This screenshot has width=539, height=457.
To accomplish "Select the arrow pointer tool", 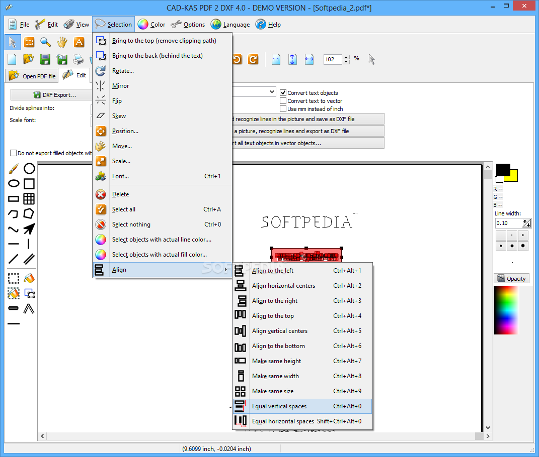I will pyautogui.click(x=13, y=42).
